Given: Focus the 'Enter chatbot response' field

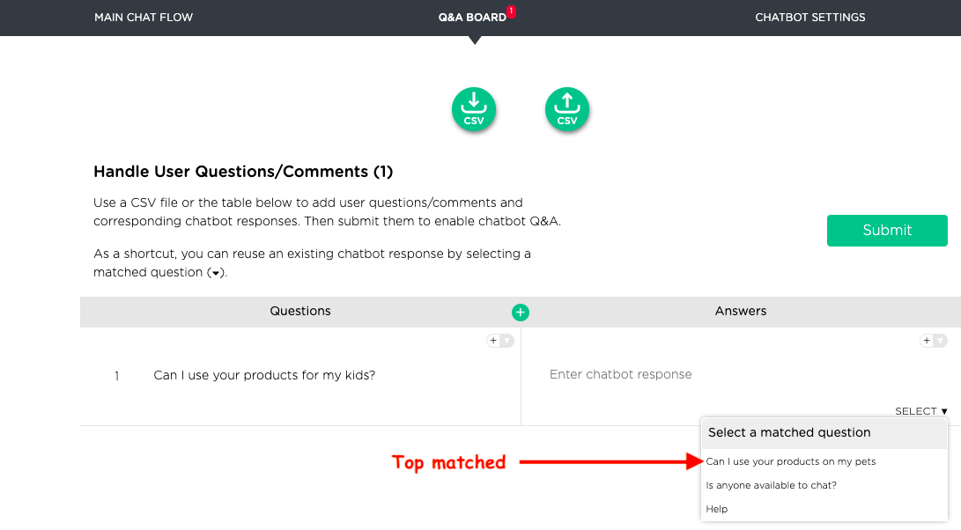Looking at the screenshot, I should (x=620, y=374).
